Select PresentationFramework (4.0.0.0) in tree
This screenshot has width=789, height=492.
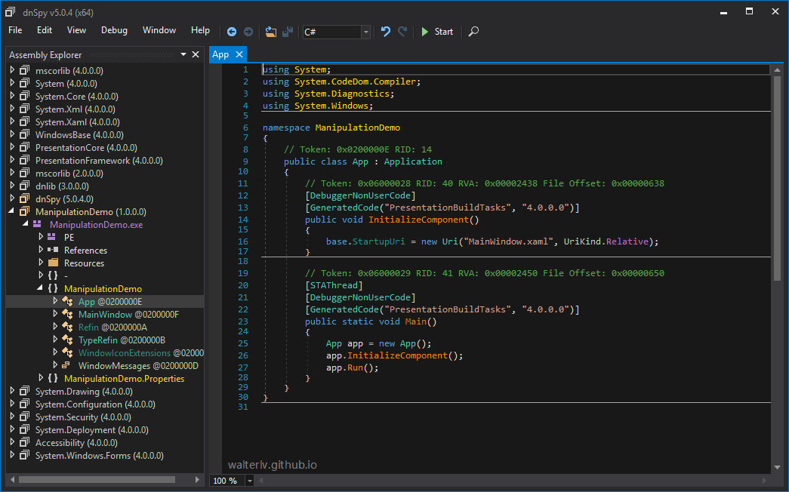[x=99, y=161]
